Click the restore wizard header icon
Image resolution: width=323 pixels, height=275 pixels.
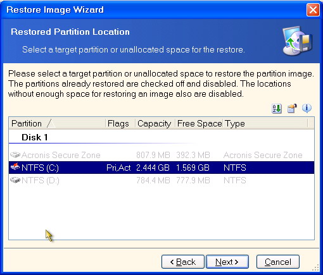pyautogui.click(x=298, y=40)
